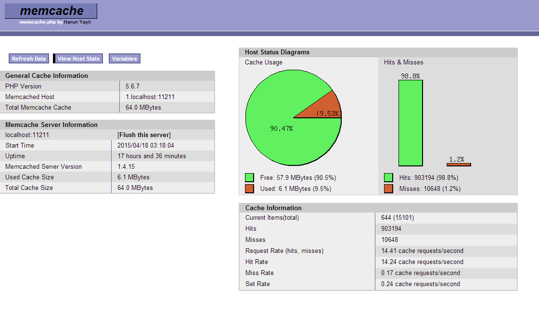Flush this server link for localhost:11211
Image resolution: width=539 pixels, height=314 pixels.
point(144,135)
